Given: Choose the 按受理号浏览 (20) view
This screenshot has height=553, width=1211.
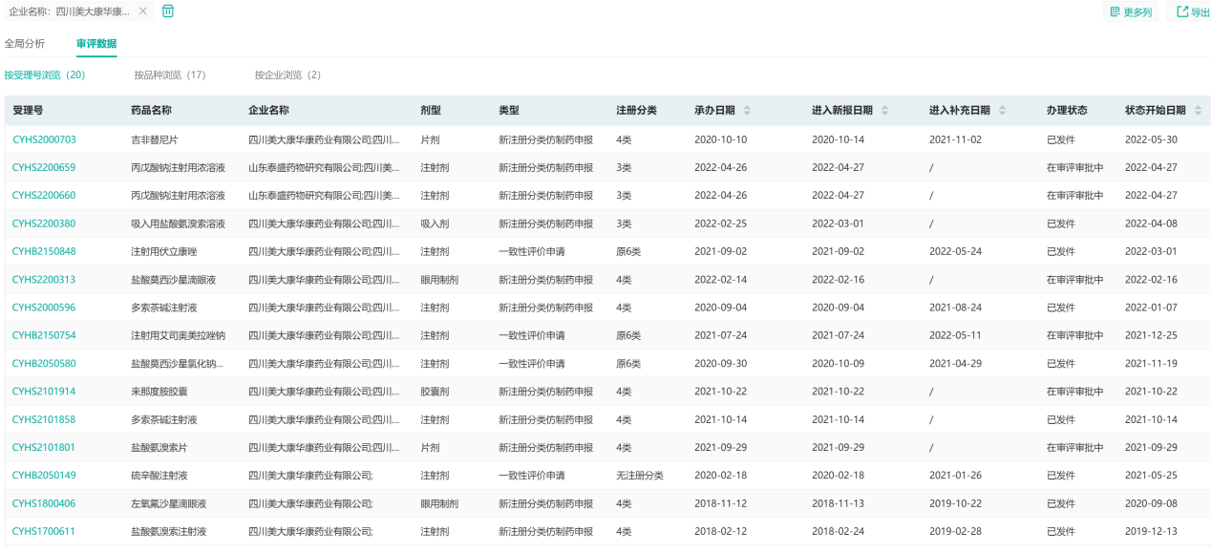Looking at the screenshot, I should (x=45, y=74).
